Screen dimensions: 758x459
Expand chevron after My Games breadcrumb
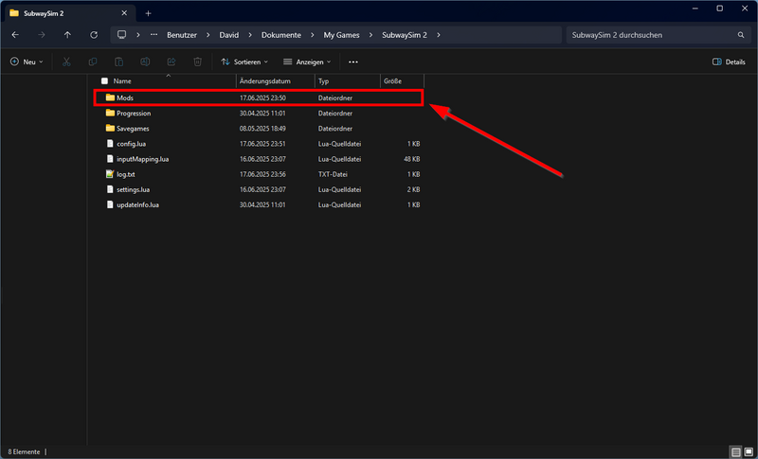click(370, 35)
